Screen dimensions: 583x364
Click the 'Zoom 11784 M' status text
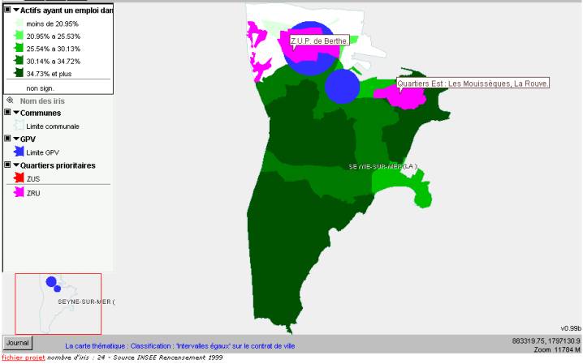pos(557,349)
